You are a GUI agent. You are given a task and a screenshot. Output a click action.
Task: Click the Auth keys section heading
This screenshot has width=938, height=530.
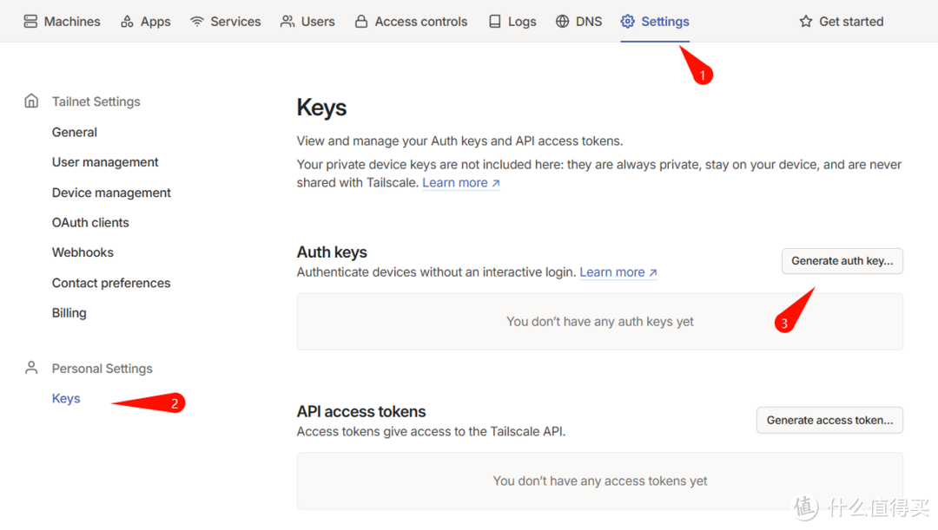[332, 252]
